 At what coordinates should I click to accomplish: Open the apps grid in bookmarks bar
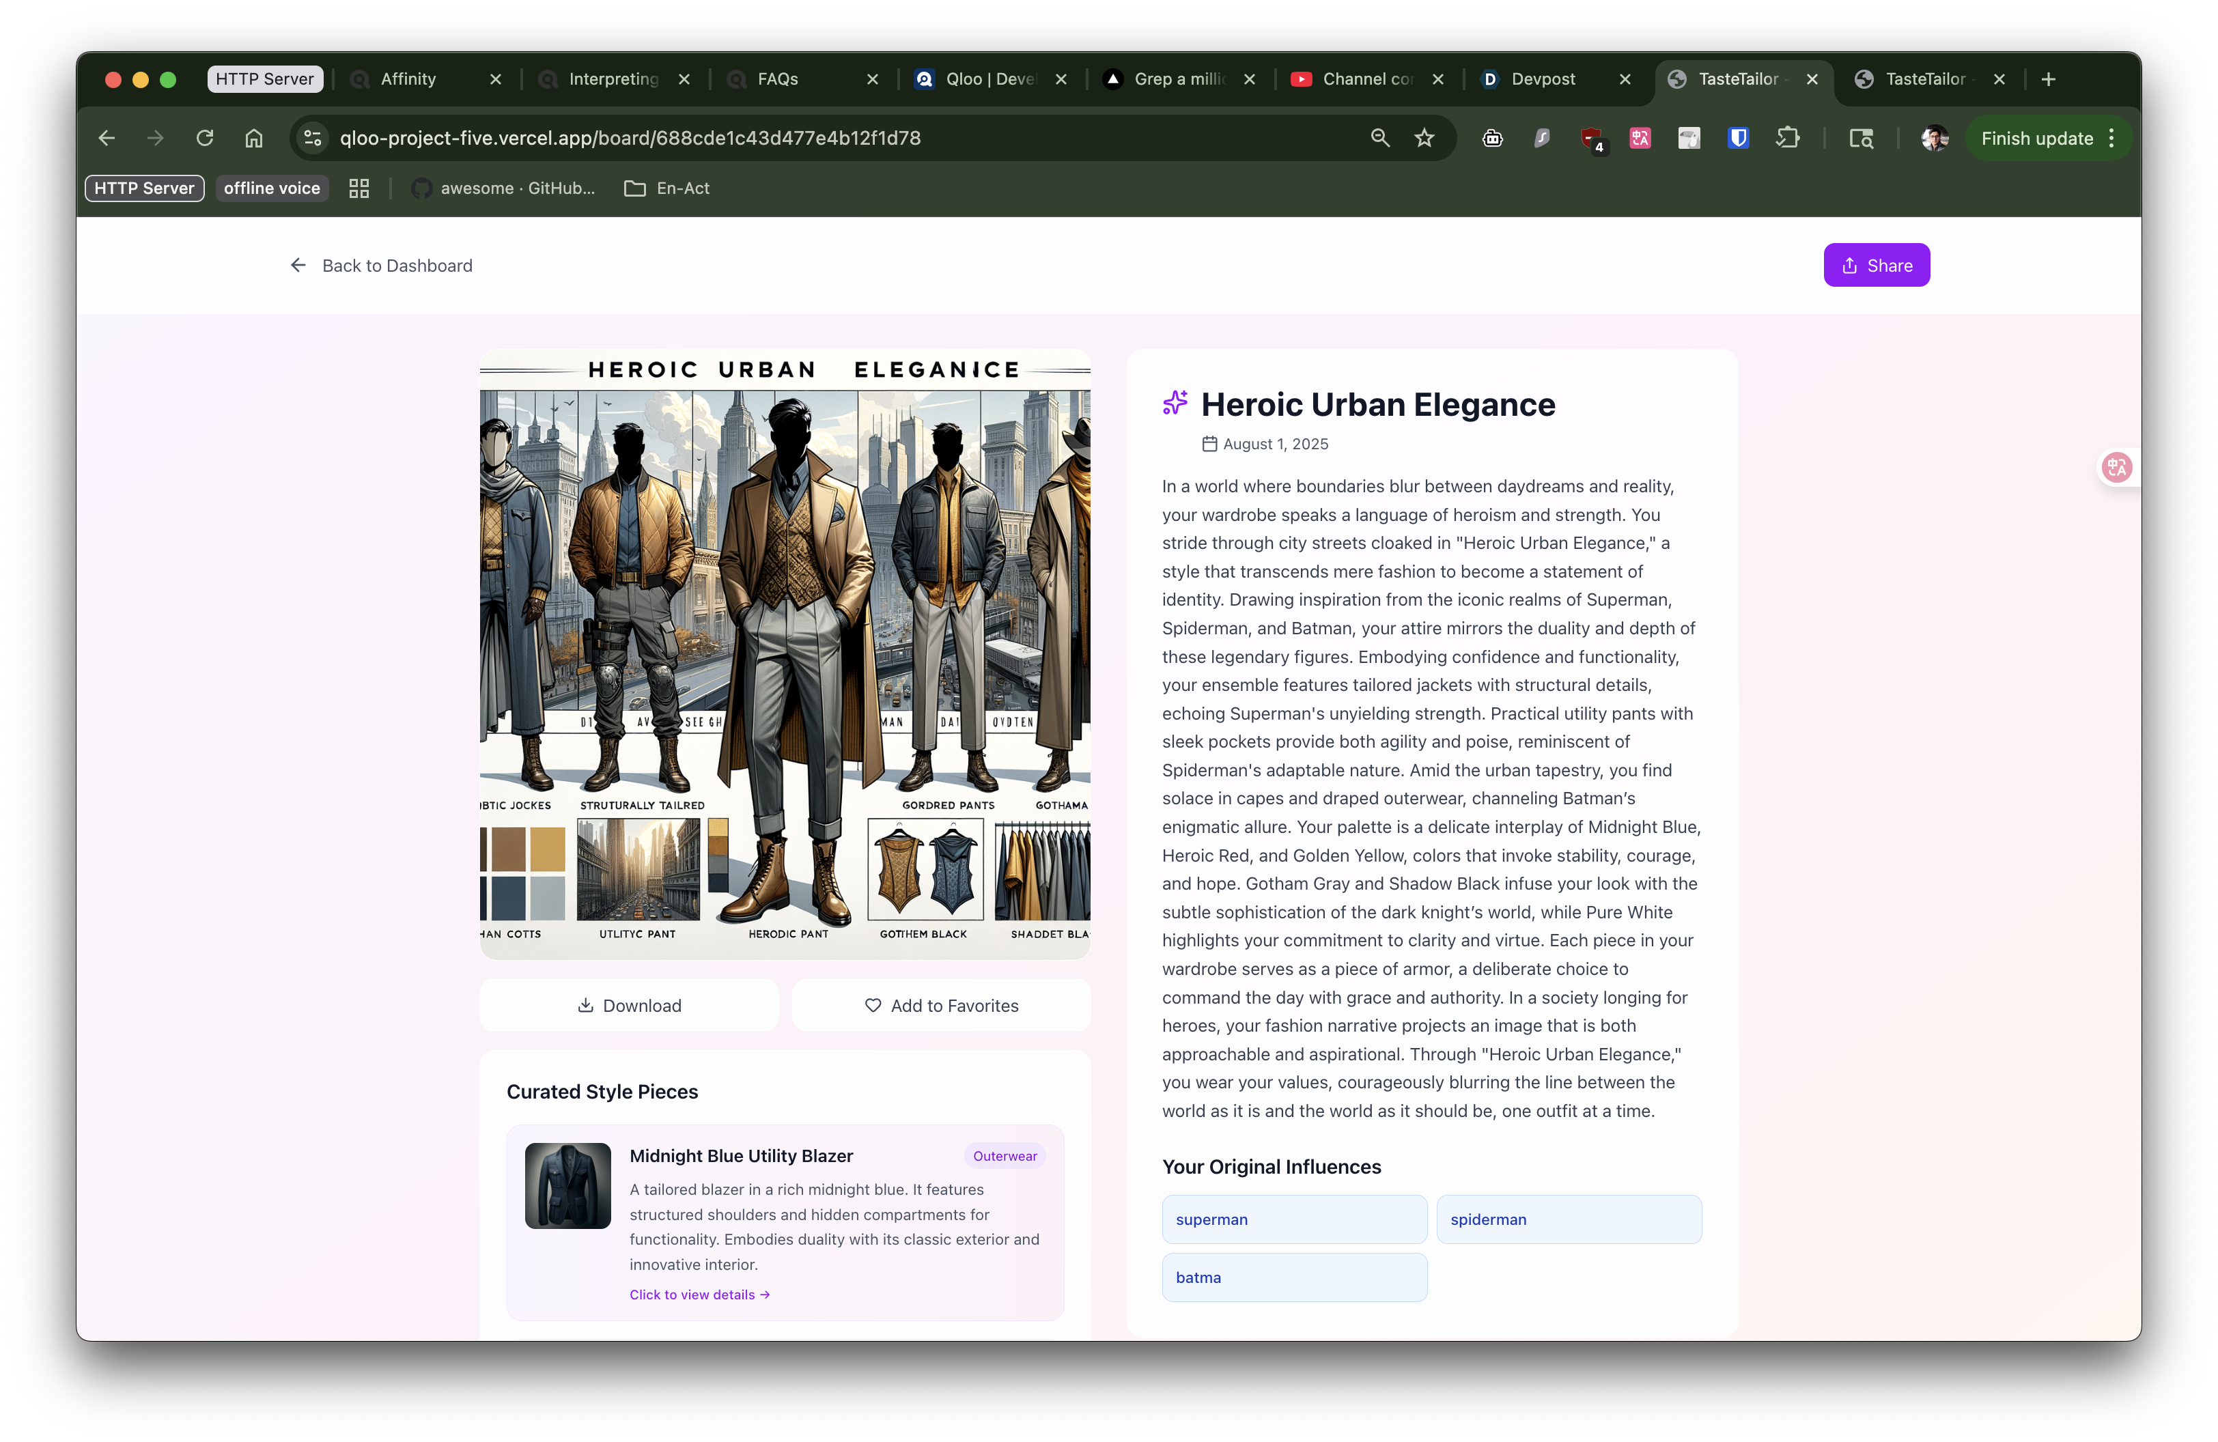(x=359, y=188)
